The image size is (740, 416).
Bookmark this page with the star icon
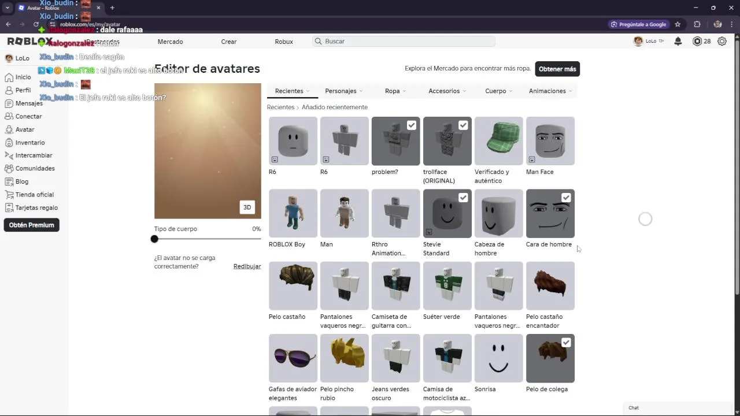[678, 24]
